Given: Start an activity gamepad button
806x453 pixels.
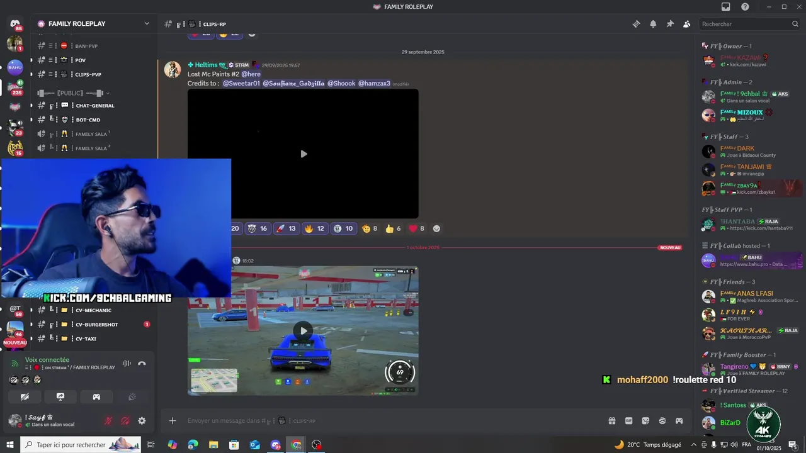Looking at the screenshot, I should 96,397.
